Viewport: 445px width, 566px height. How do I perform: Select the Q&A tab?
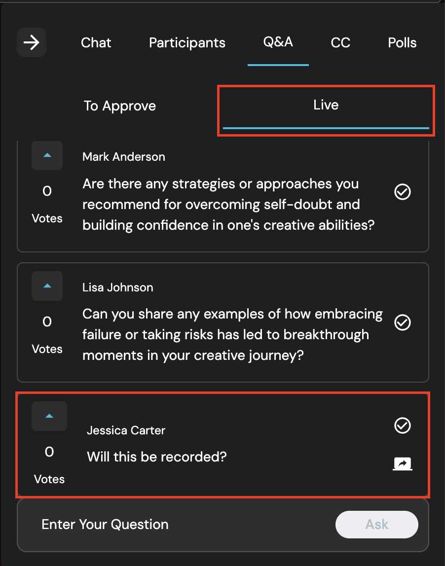278,42
